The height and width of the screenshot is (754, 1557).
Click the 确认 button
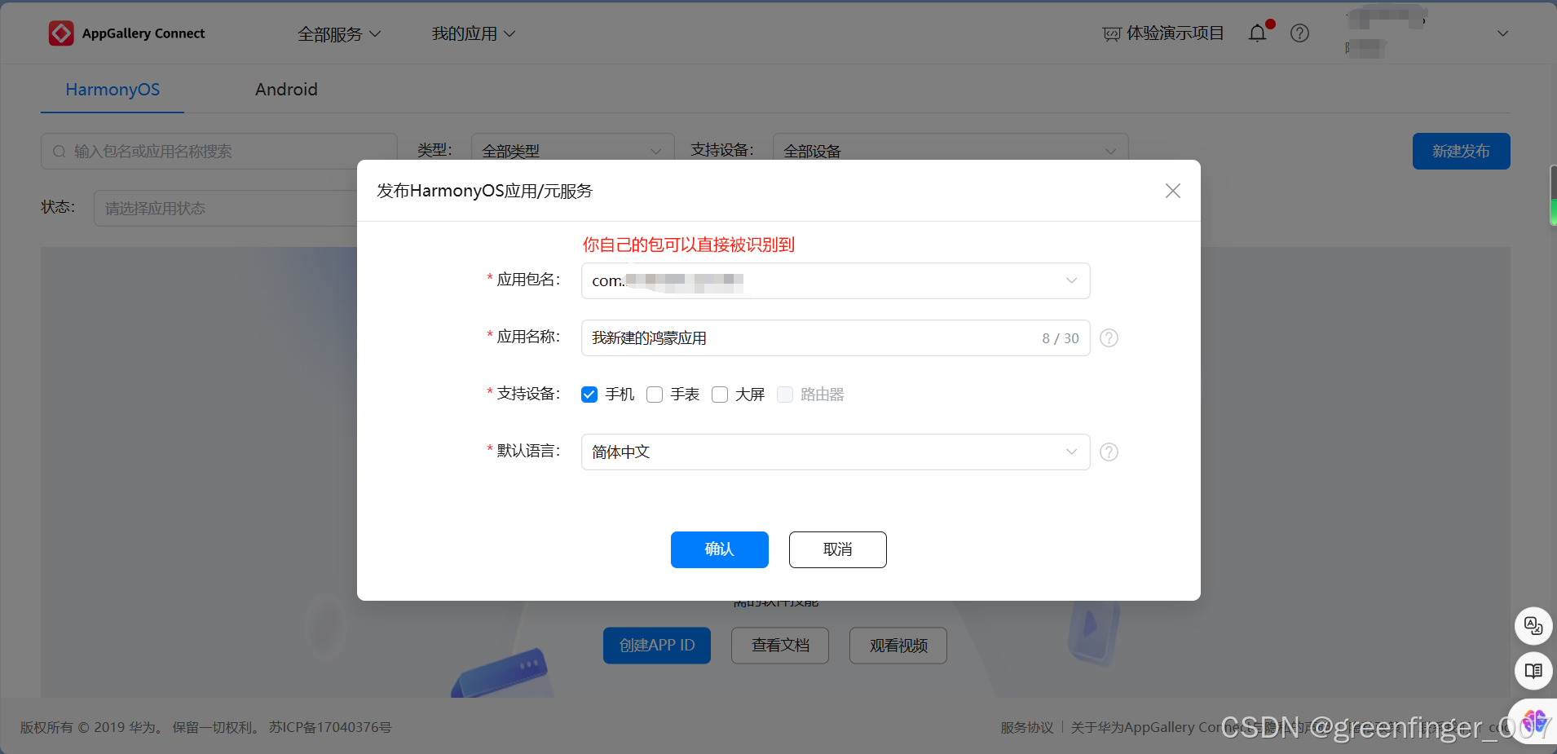[719, 549]
